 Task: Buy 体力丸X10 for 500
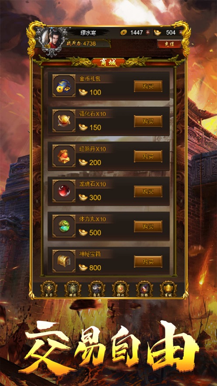148,226
